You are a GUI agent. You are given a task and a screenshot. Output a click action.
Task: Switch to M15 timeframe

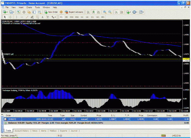[x=72, y=17]
